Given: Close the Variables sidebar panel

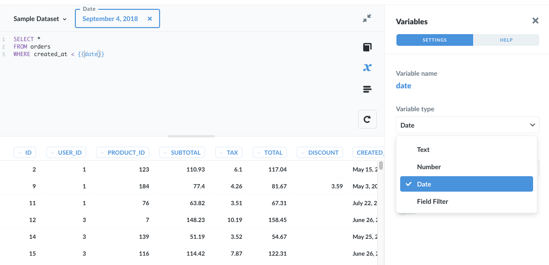Looking at the screenshot, I should 535,21.
